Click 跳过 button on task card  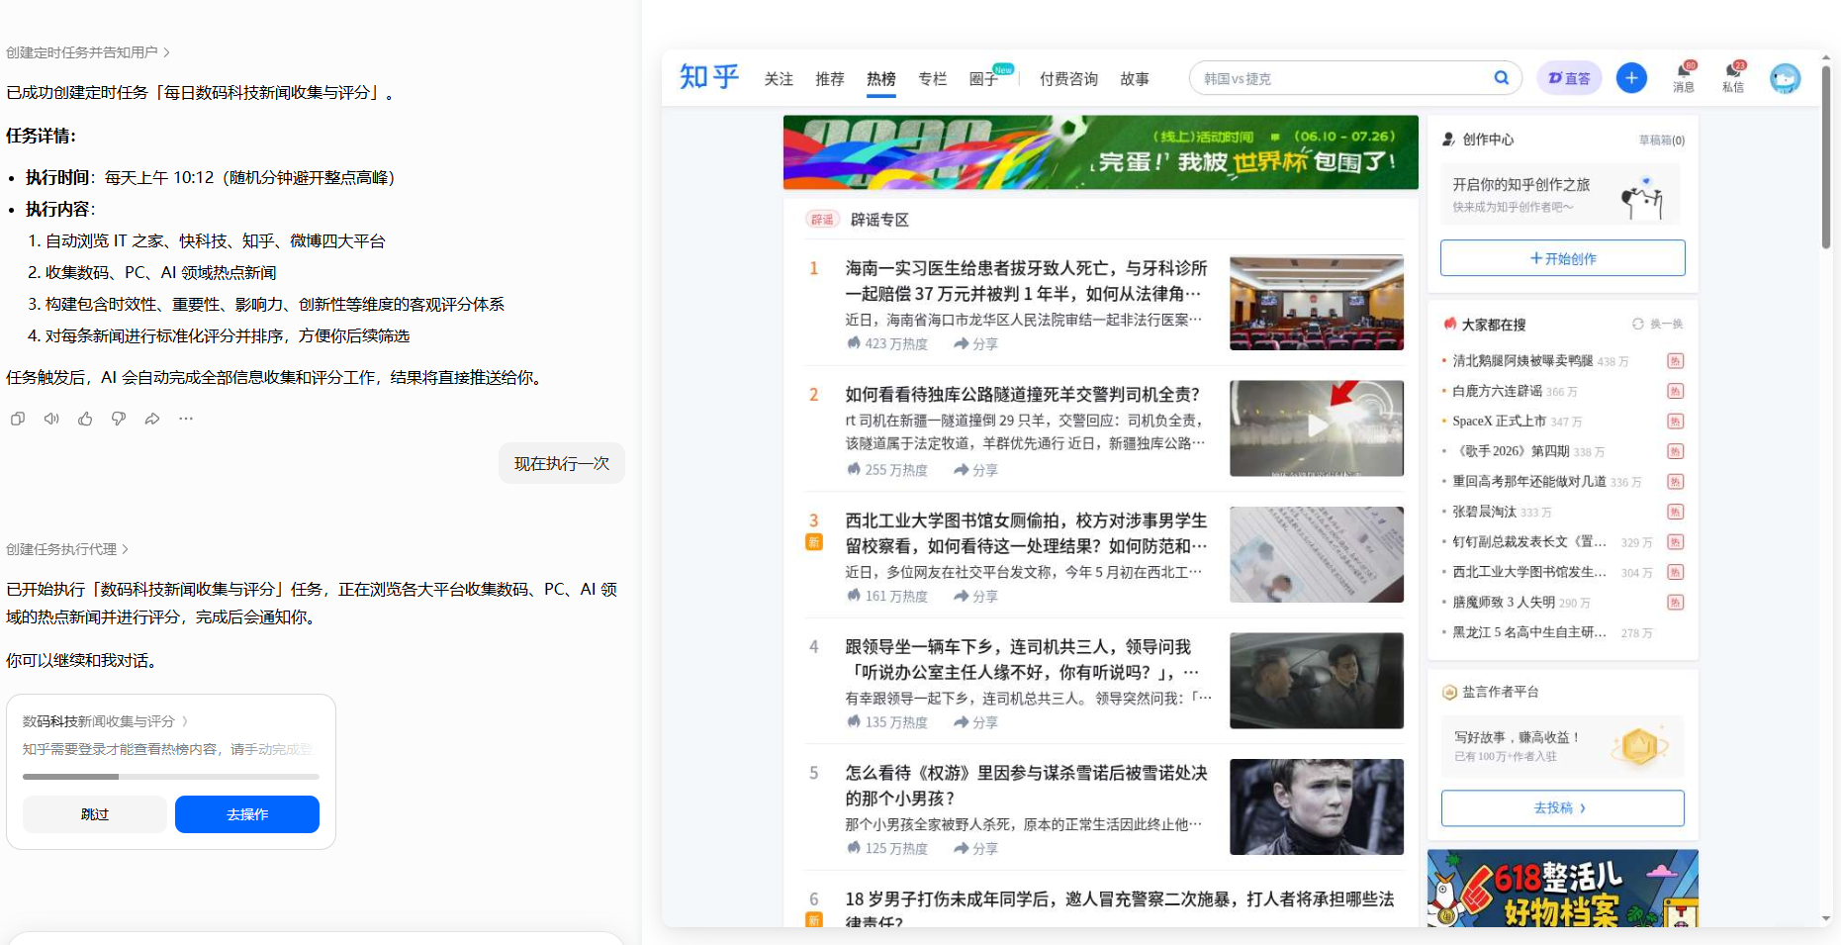pos(95,814)
